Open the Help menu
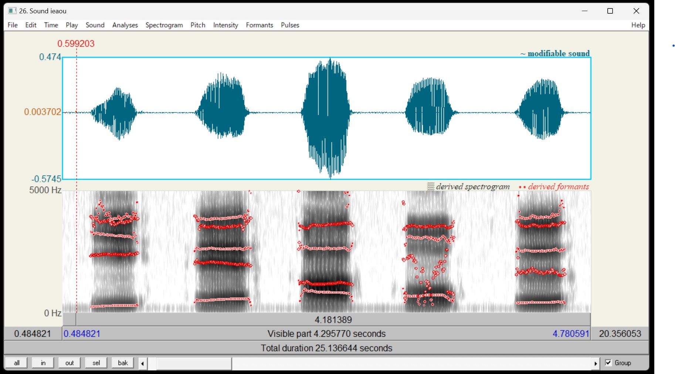 [x=638, y=25]
